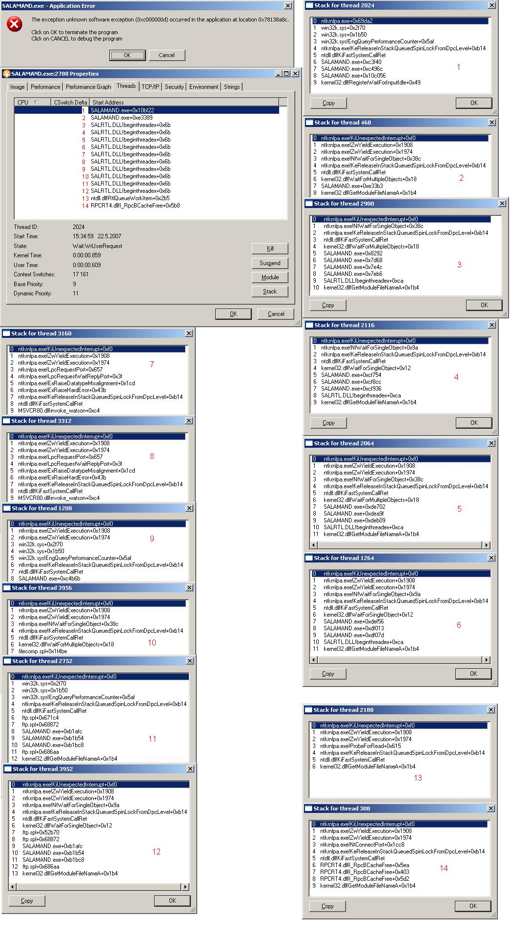Click the Stack button in Properties
The width and height of the screenshot is (510, 934).
pyautogui.click(x=270, y=291)
